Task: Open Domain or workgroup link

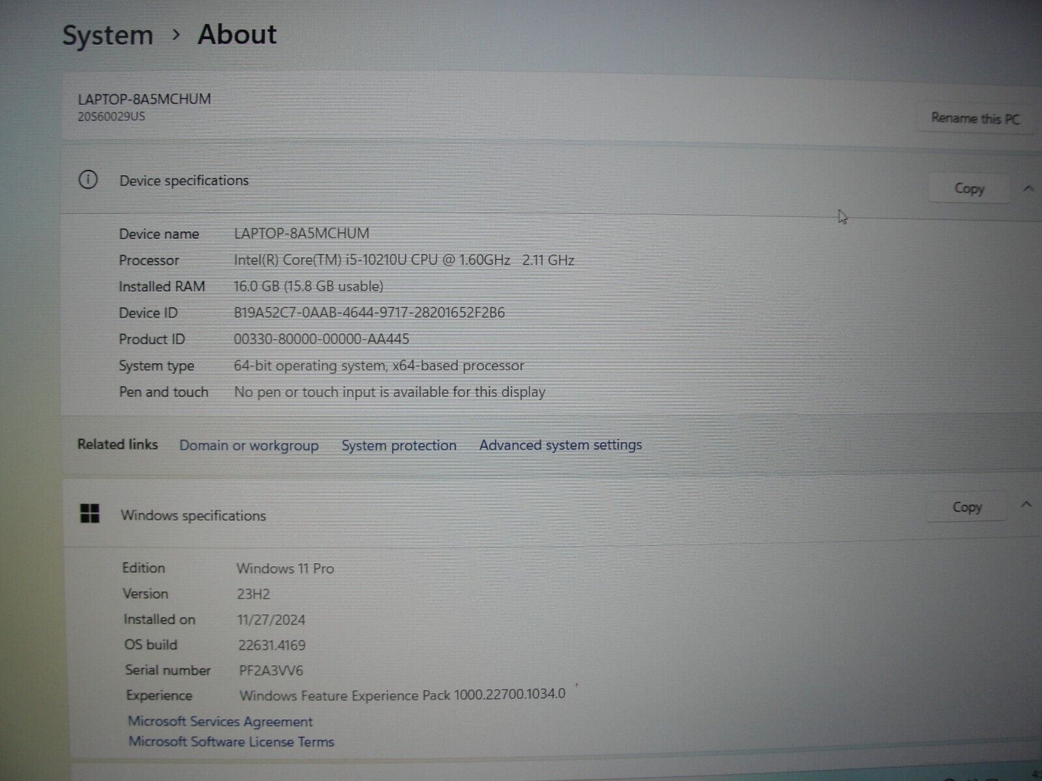Action: 249,445
